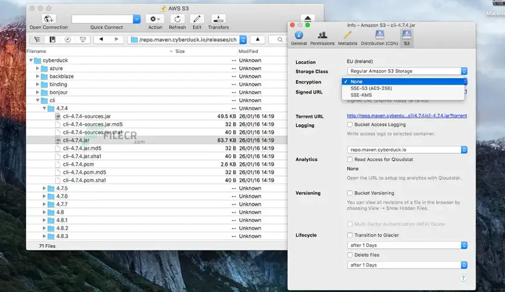Open General tab in Info window
Image resolution: width=505 pixels, height=292 pixels.
pyautogui.click(x=298, y=38)
